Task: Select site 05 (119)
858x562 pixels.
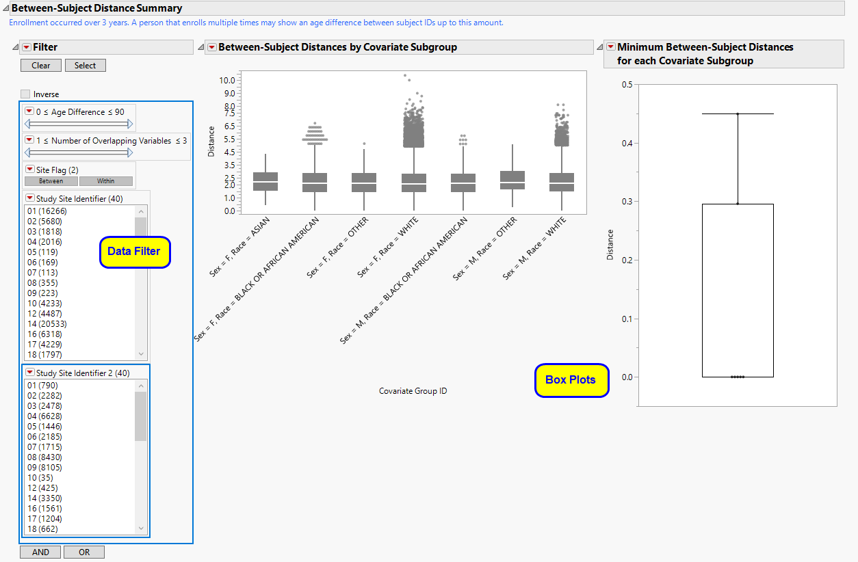Action: pyautogui.click(x=42, y=252)
